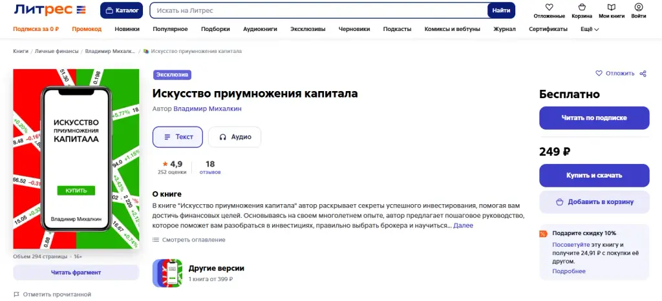Open the Отложенные heart icon
Image resolution: width=662 pixels, height=301 pixels.
(549, 7)
